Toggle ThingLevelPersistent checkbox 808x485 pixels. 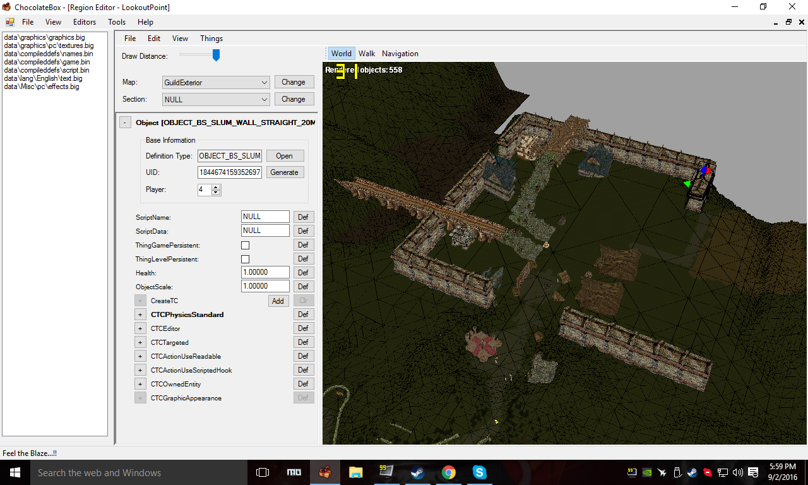pos(246,259)
